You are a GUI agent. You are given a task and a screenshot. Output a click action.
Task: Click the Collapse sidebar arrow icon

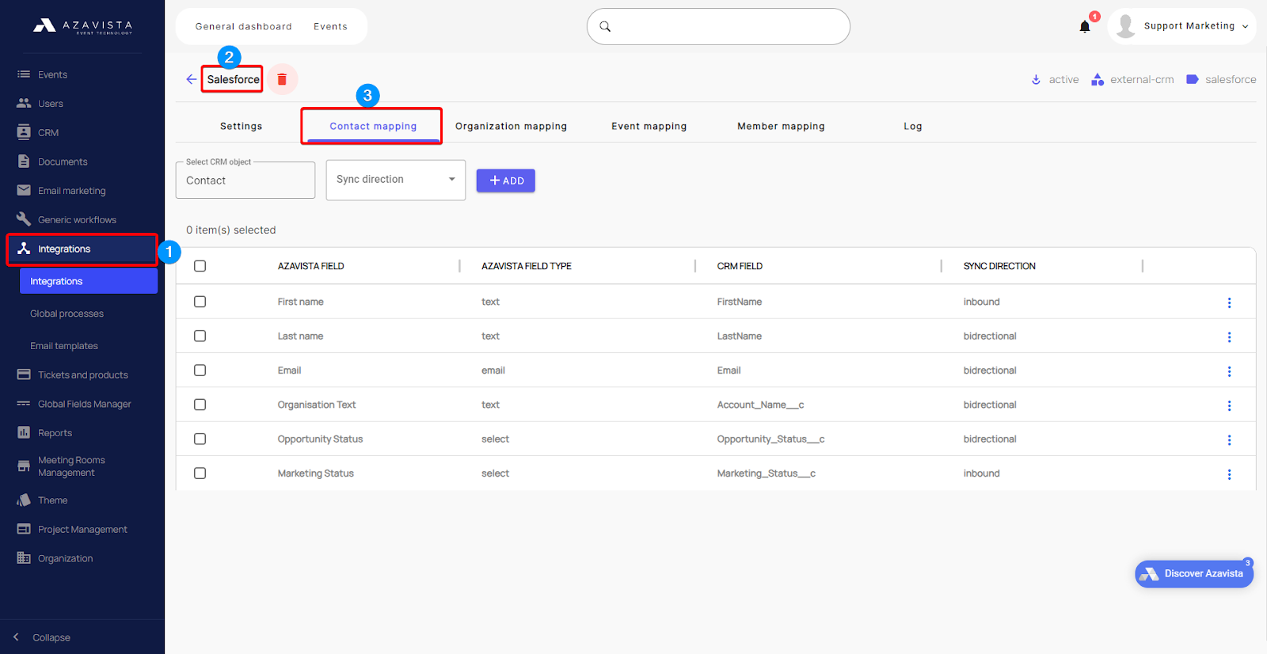click(16, 637)
